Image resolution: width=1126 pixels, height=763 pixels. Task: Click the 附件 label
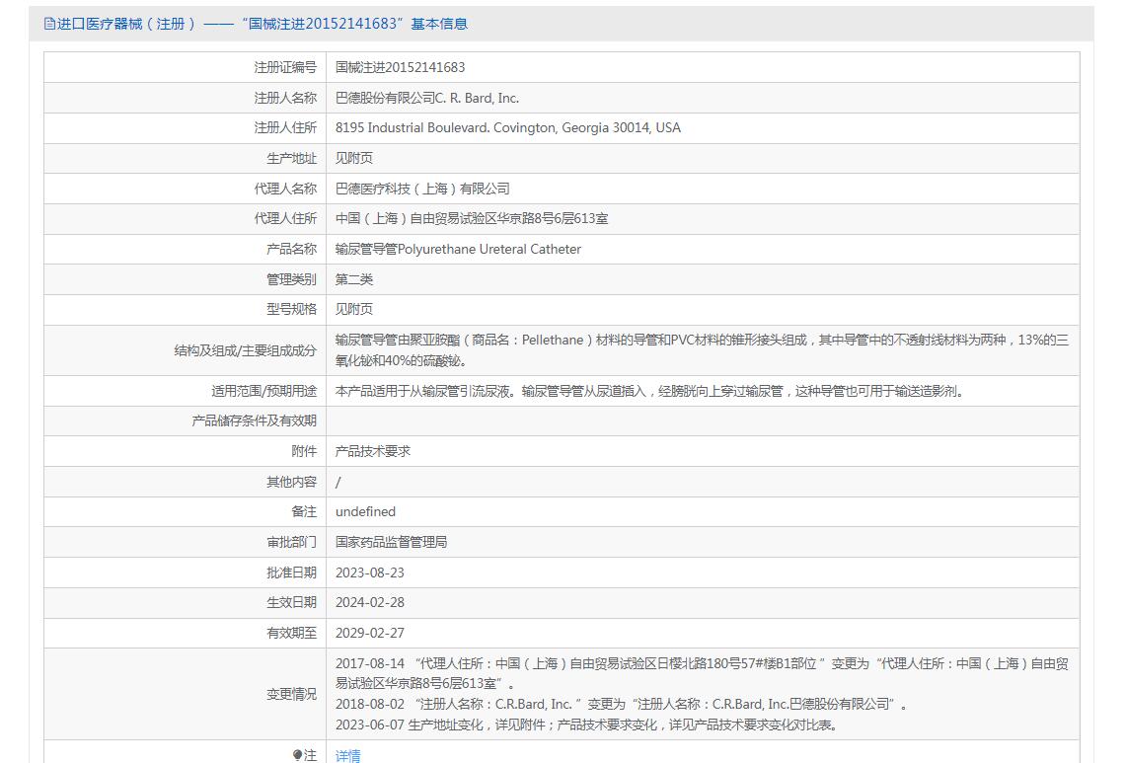(304, 451)
